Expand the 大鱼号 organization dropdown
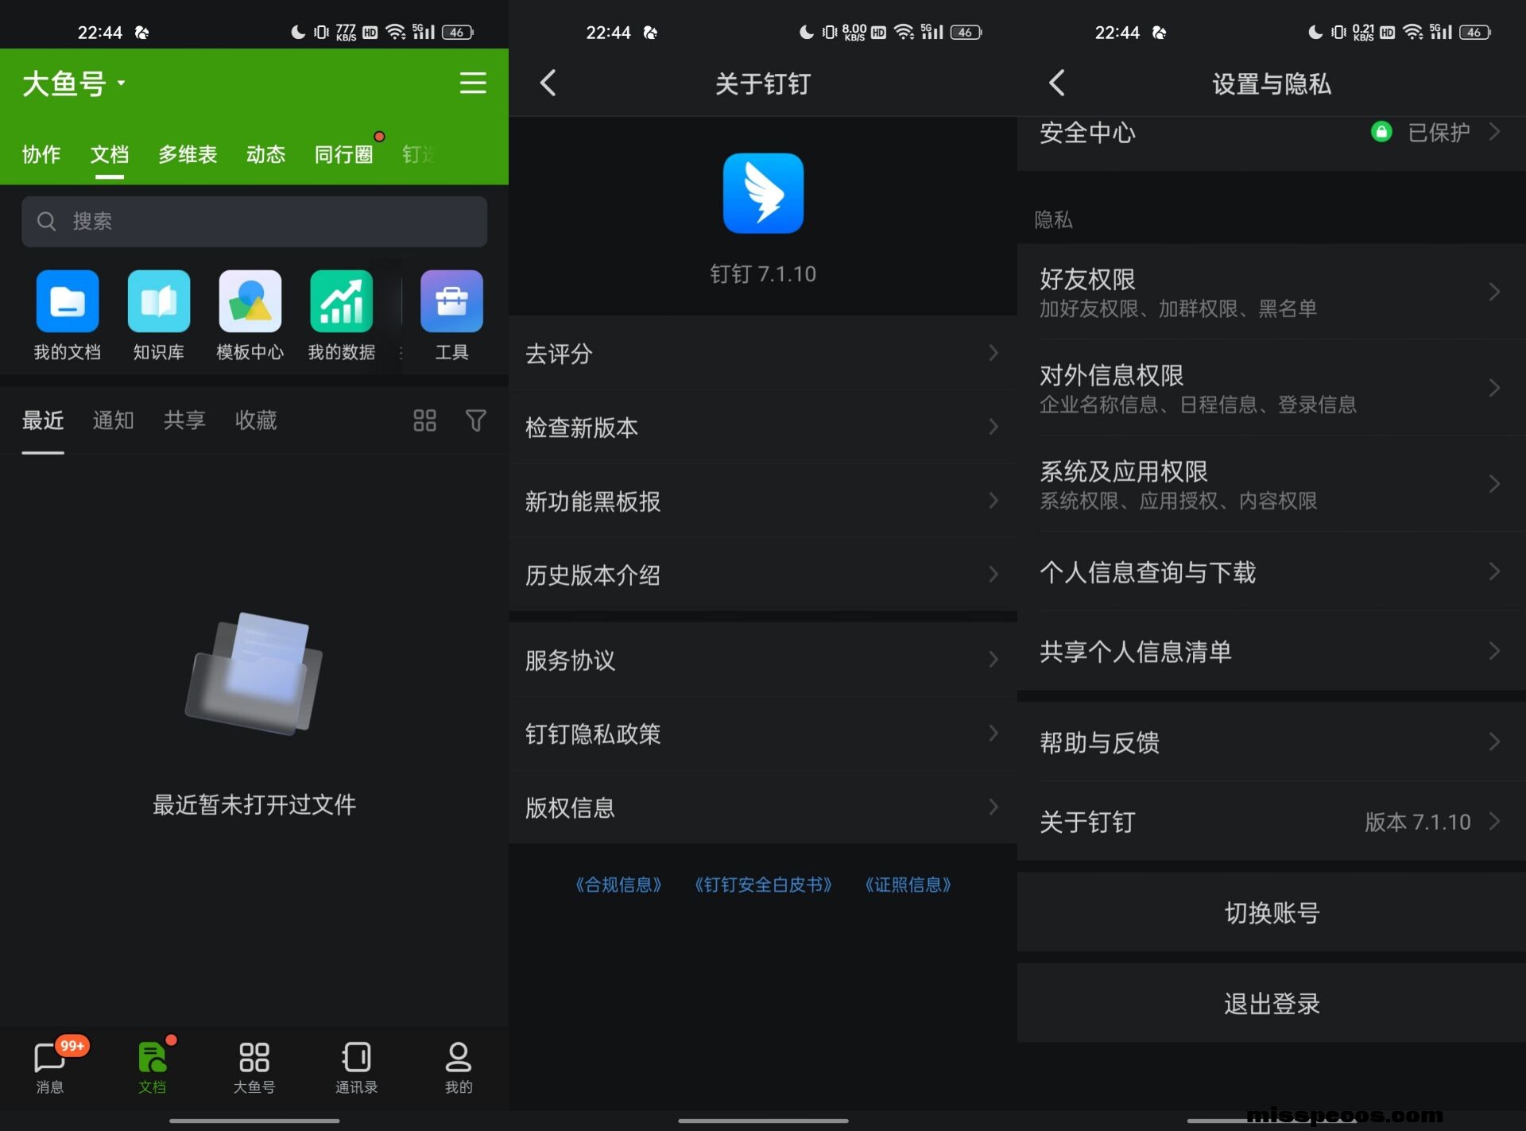The width and height of the screenshot is (1526, 1131). [122, 83]
